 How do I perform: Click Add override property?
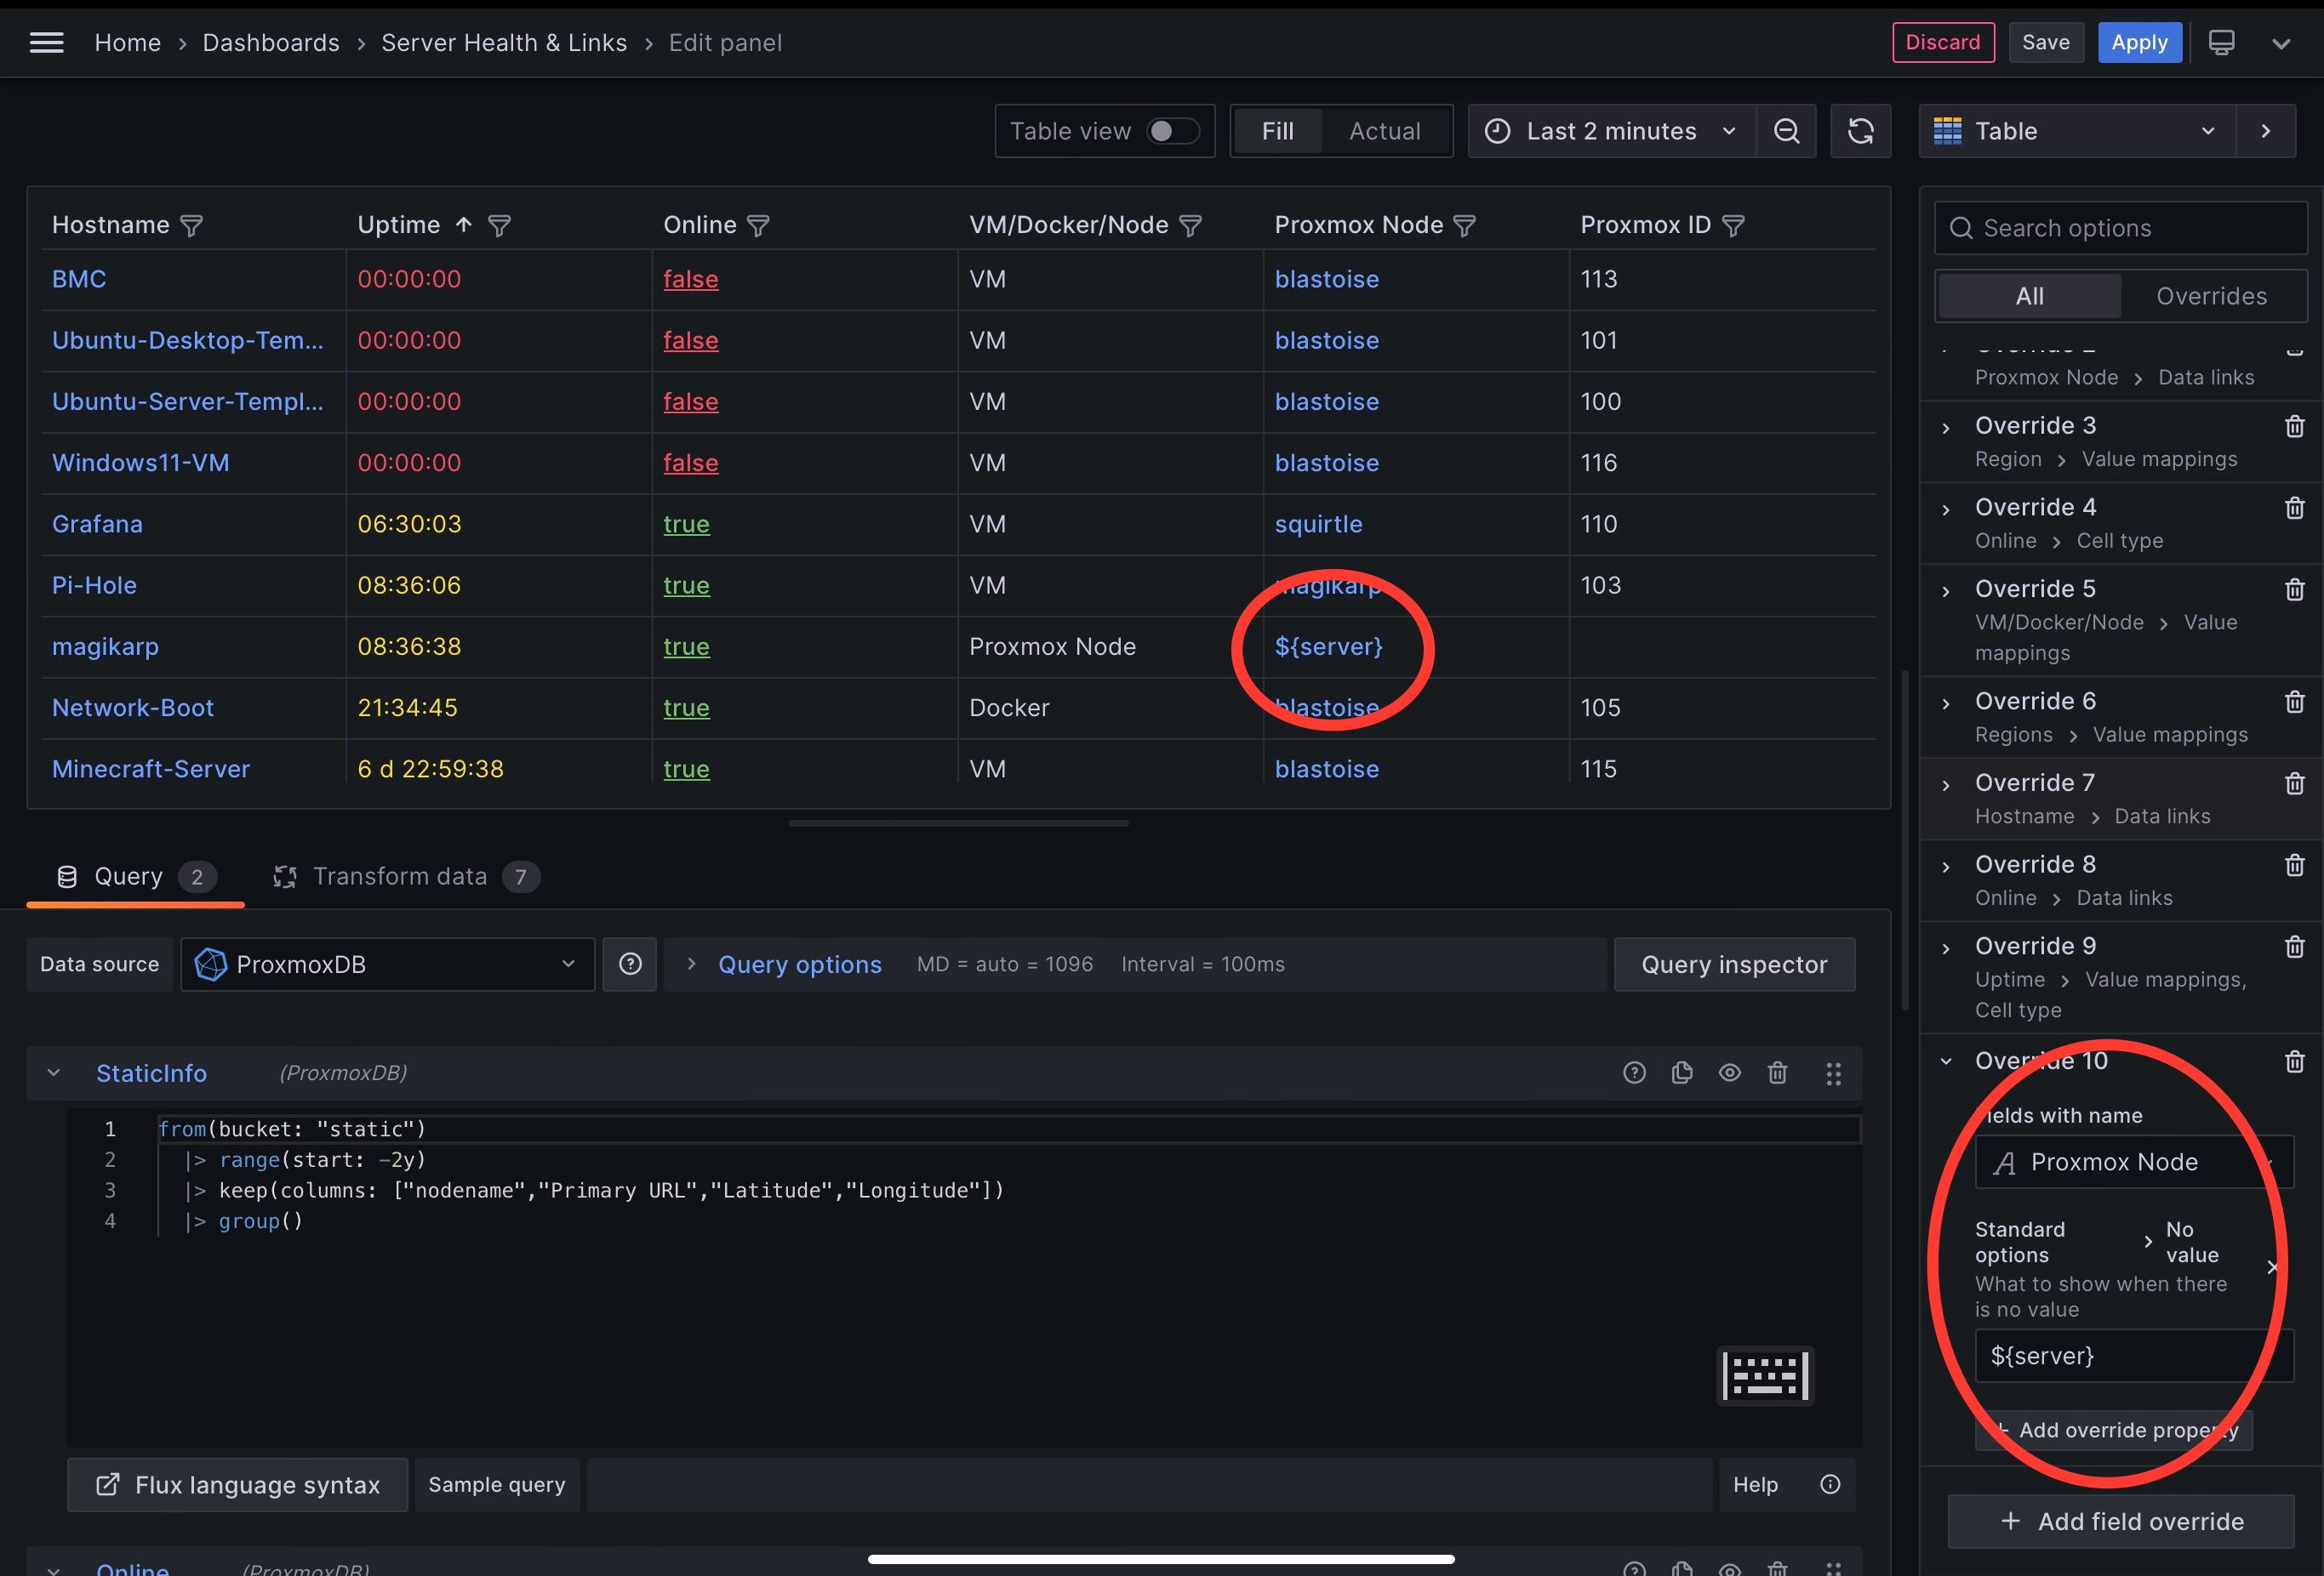coord(2114,1430)
